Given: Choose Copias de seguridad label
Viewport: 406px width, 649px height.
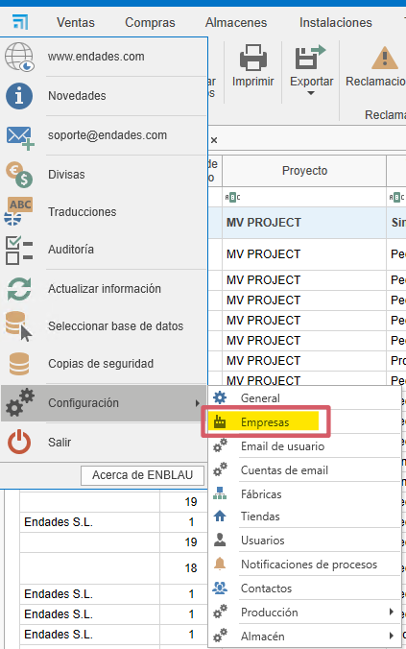Looking at the screenshot, I should click(101, 364).
